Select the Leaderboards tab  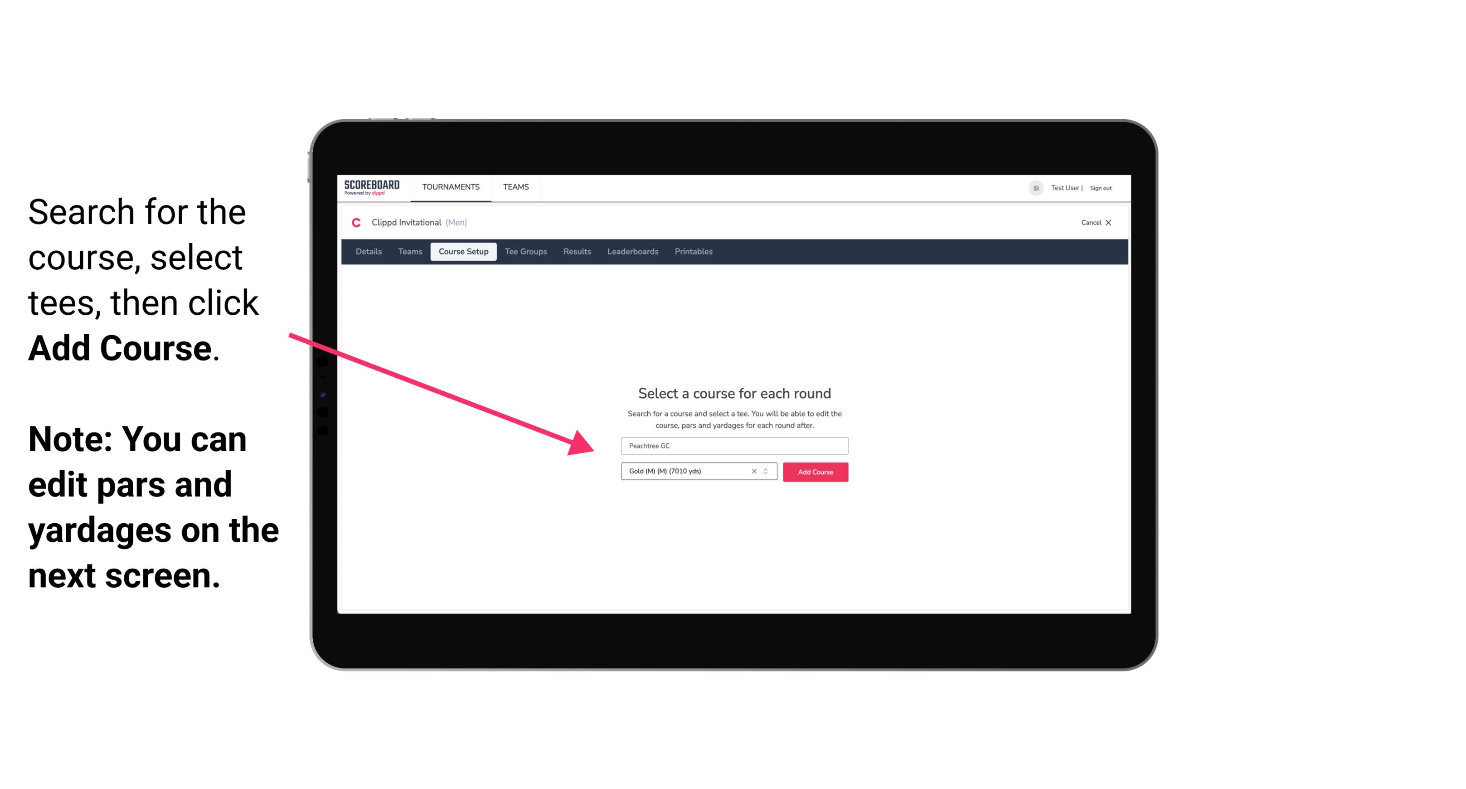click(631, 252)
